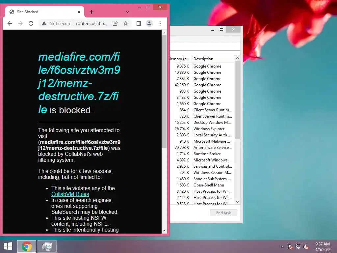Open a new tab with the plus button

91,12
